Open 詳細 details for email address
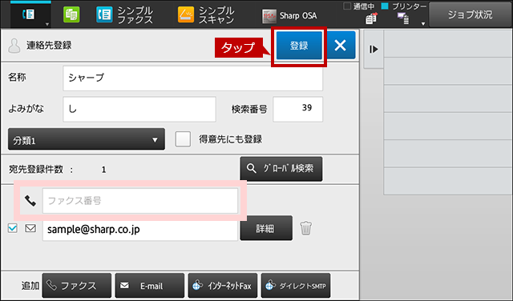513x301 pixels. pos(266,228)
